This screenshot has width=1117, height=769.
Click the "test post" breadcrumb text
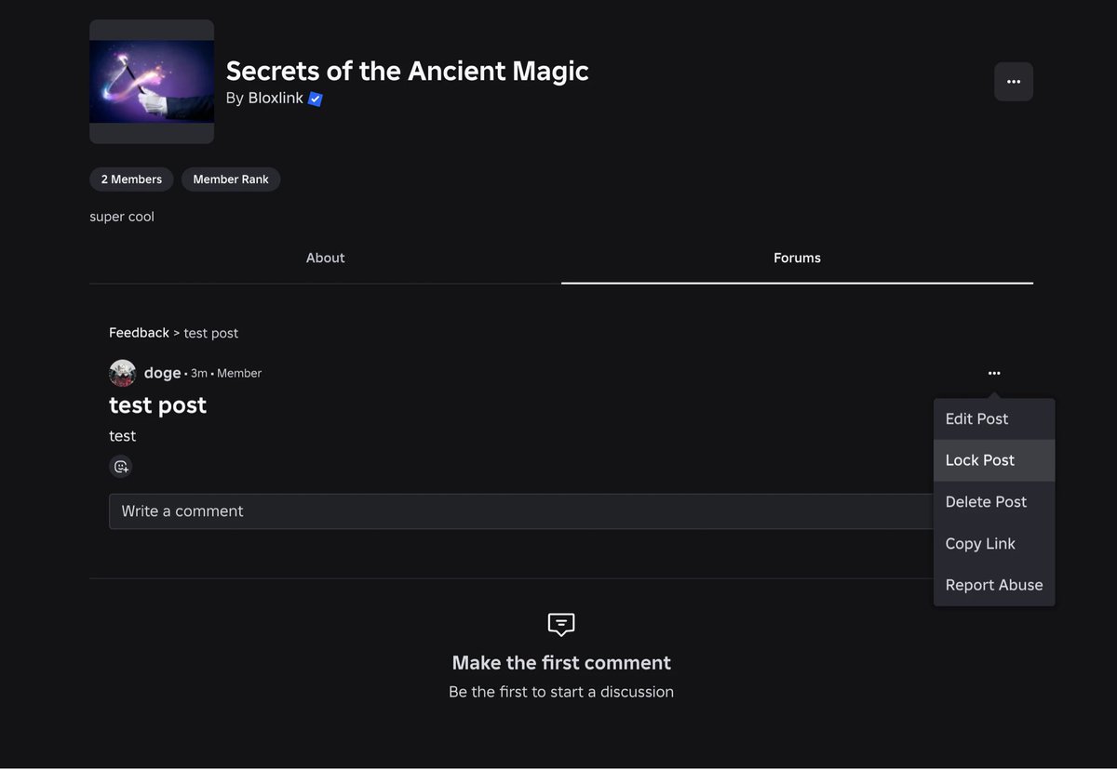pos(211,333)
